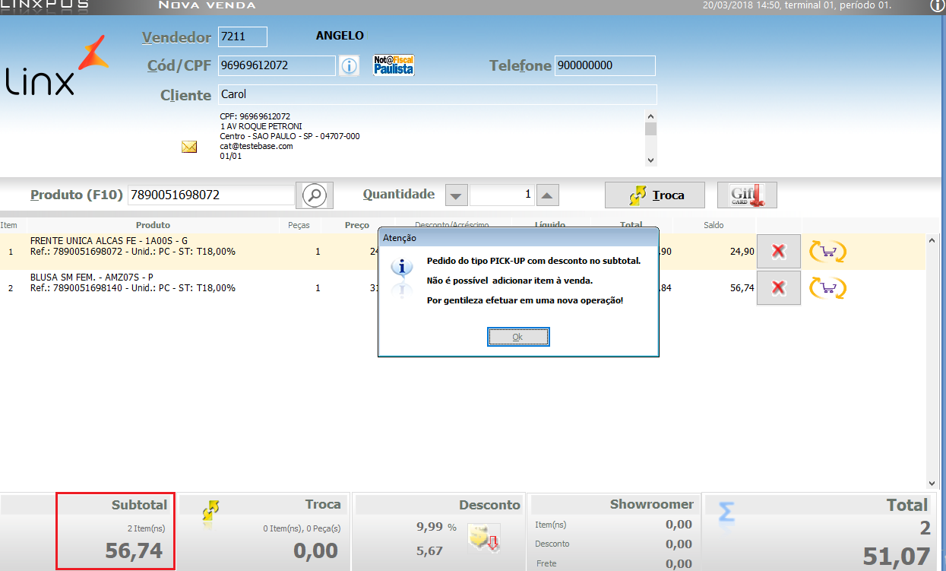Screen dimensions: 946x571
Task: Open the customer email envelope icon
Action: click(189, 148)
